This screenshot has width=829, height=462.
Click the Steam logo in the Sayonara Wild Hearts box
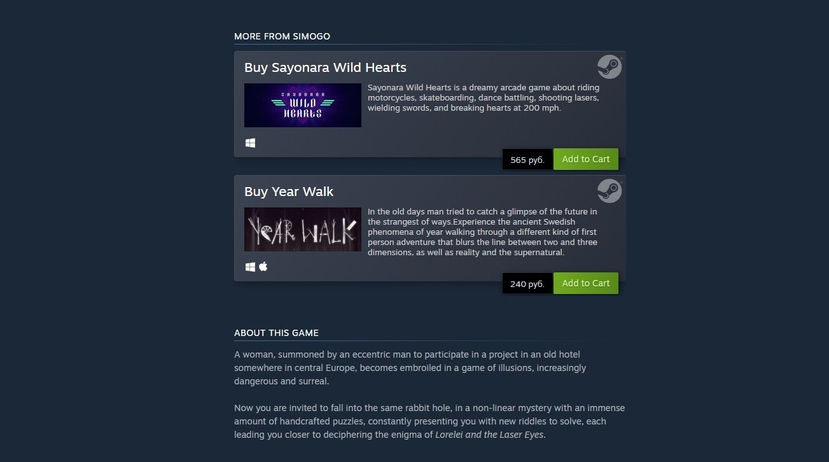pyautogui.click(x=609, y=67)
